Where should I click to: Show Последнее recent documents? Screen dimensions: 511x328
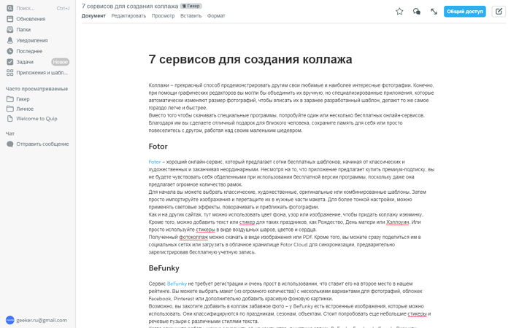29,51
